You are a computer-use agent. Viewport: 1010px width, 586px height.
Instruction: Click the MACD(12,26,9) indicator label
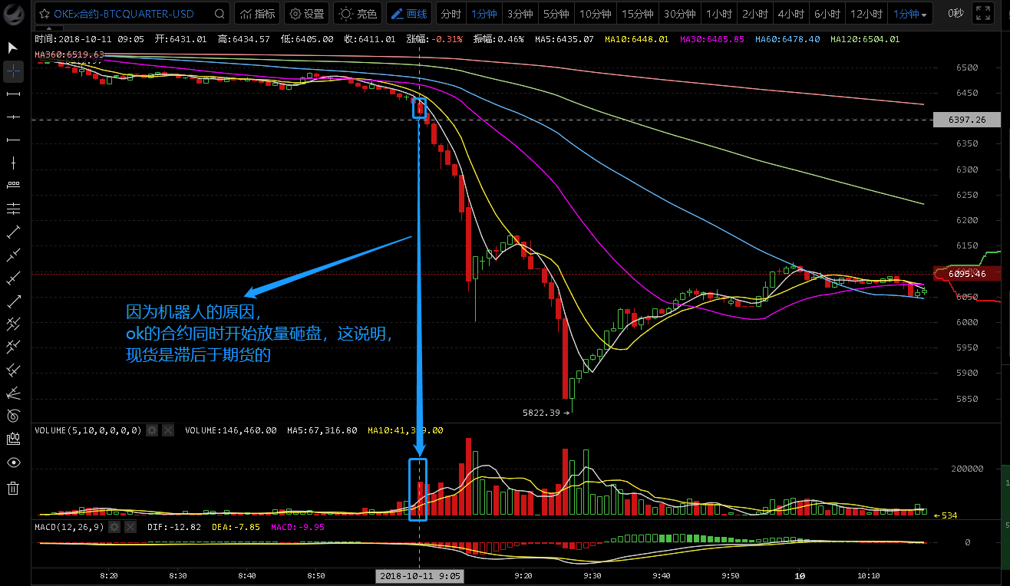(69, 527)
